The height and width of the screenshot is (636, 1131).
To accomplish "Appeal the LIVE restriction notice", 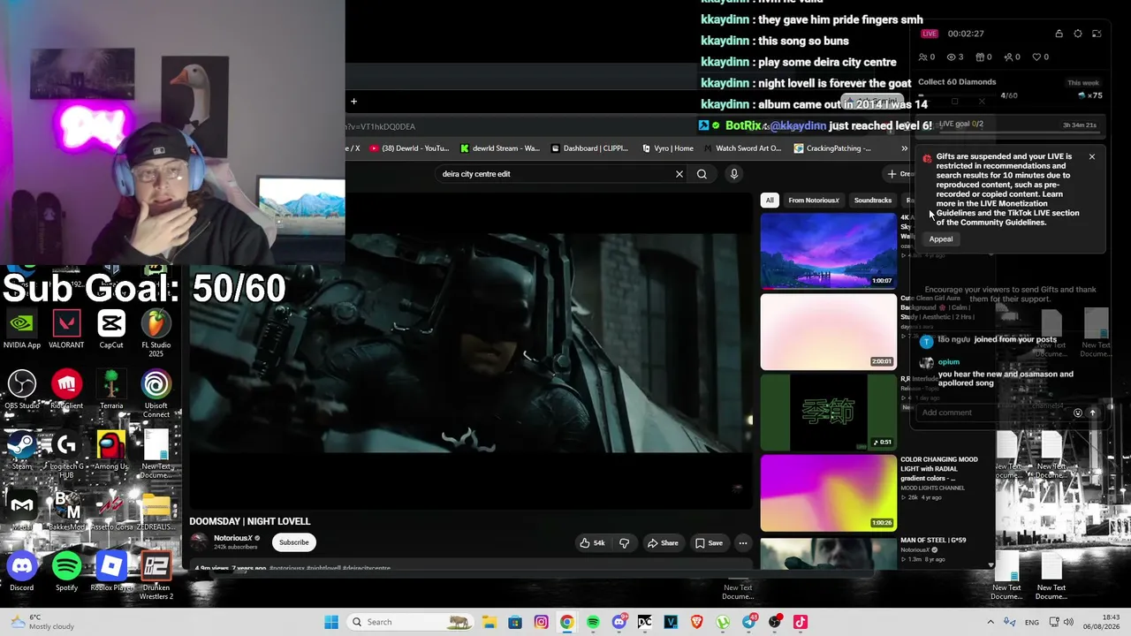I will tap(941, 239).
